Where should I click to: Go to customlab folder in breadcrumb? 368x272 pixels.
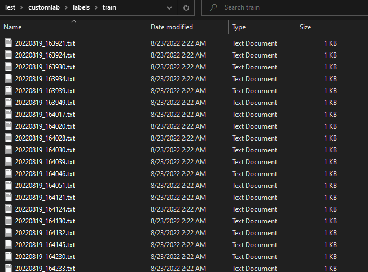[x=44, y=7]
